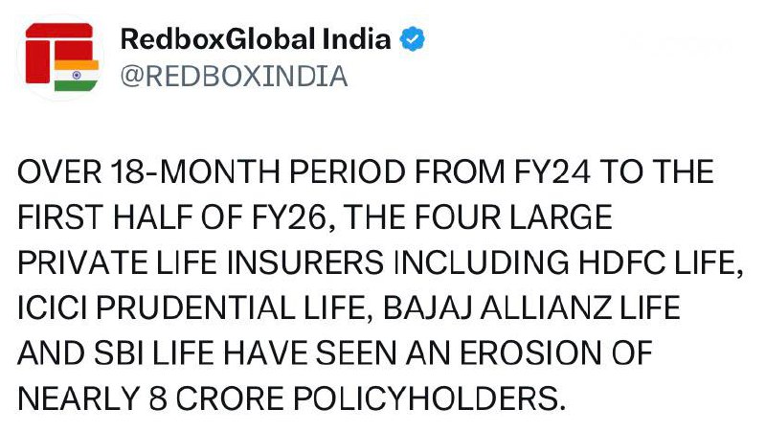
Task: Click the Indian flag in the avatar
Action: click(71, 78)
